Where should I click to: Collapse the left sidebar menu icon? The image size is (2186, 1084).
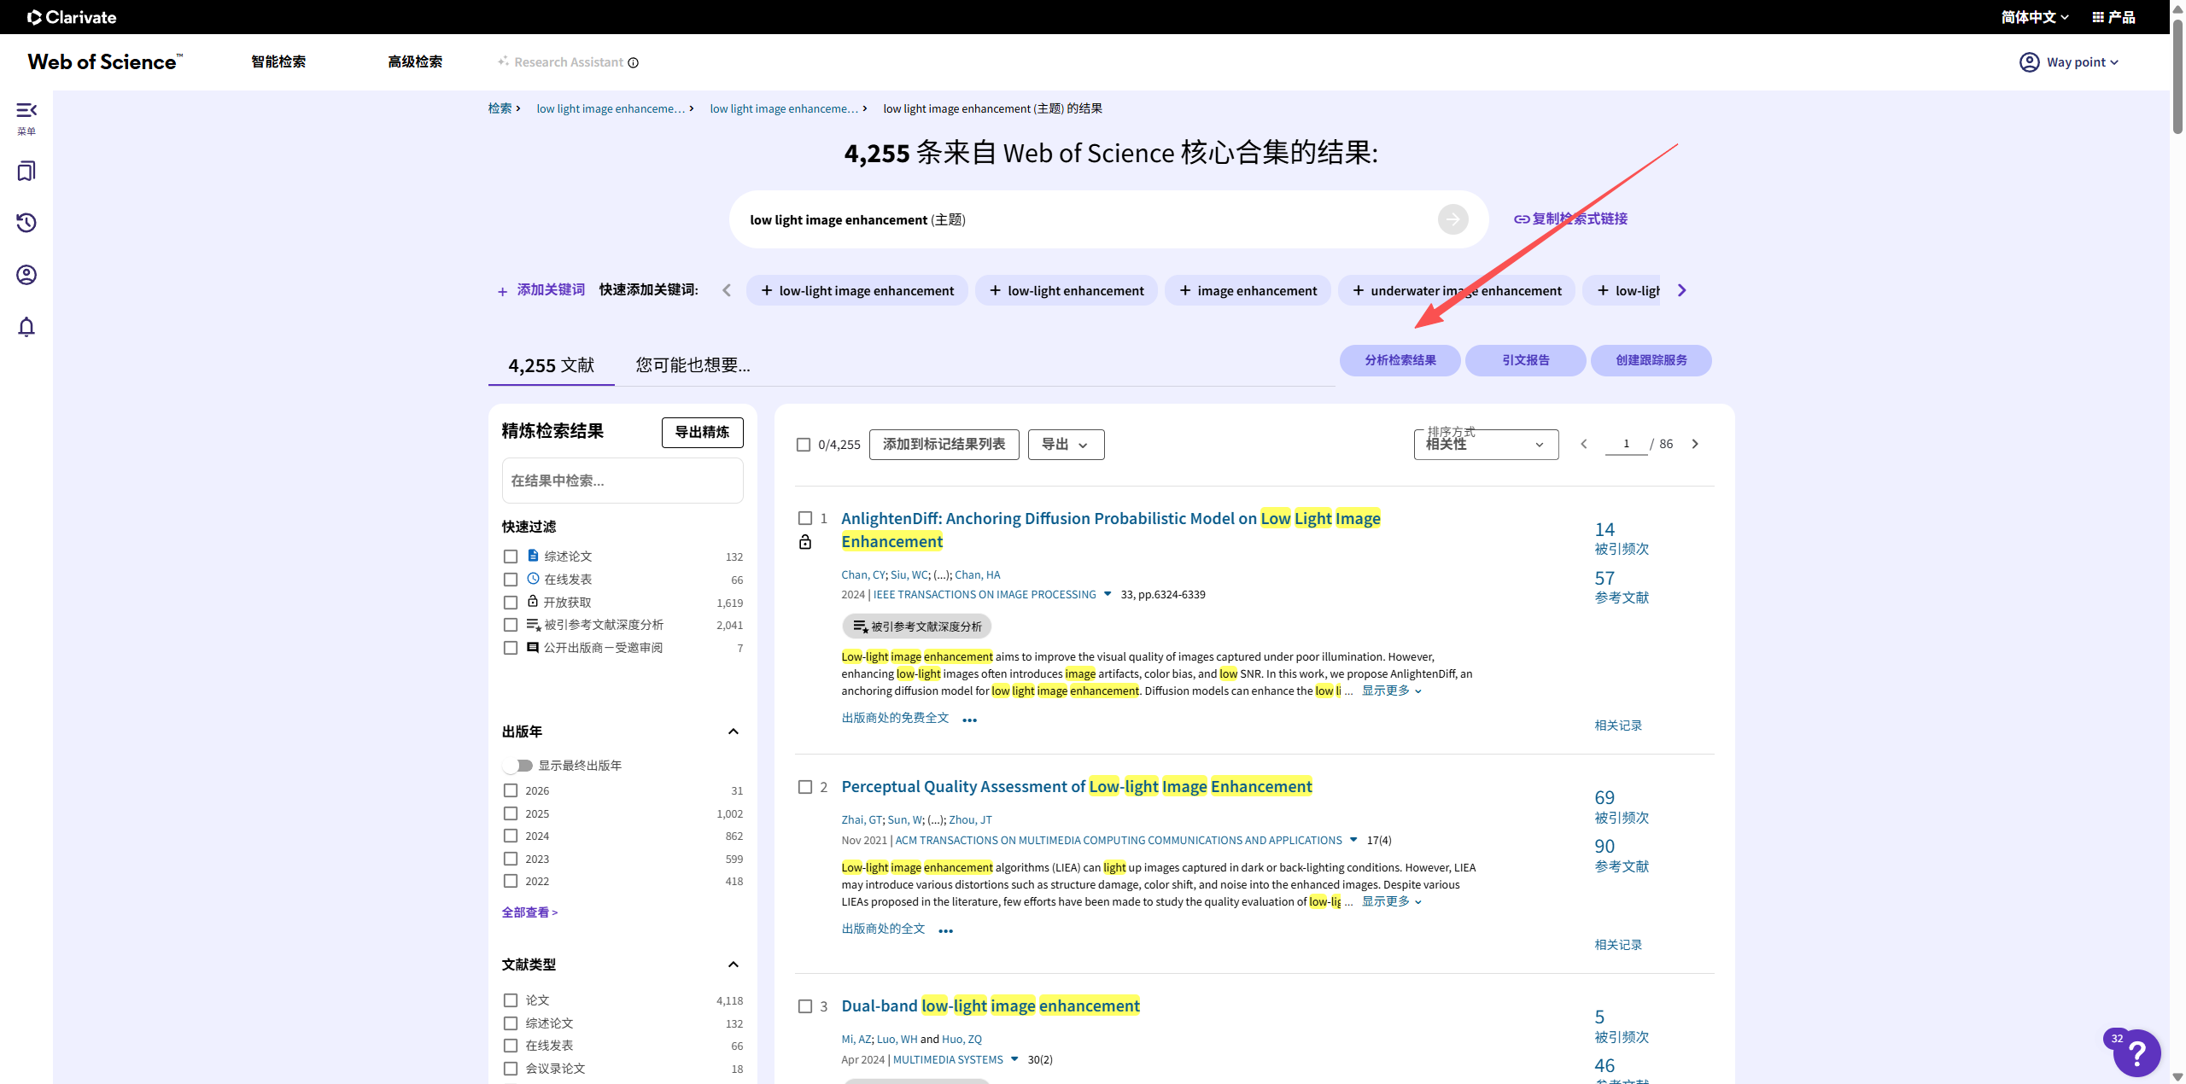tap(26, 111)
